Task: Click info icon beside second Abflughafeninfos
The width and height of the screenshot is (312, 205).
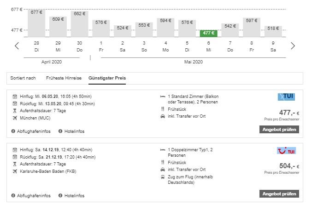Action: coord(13,195)
